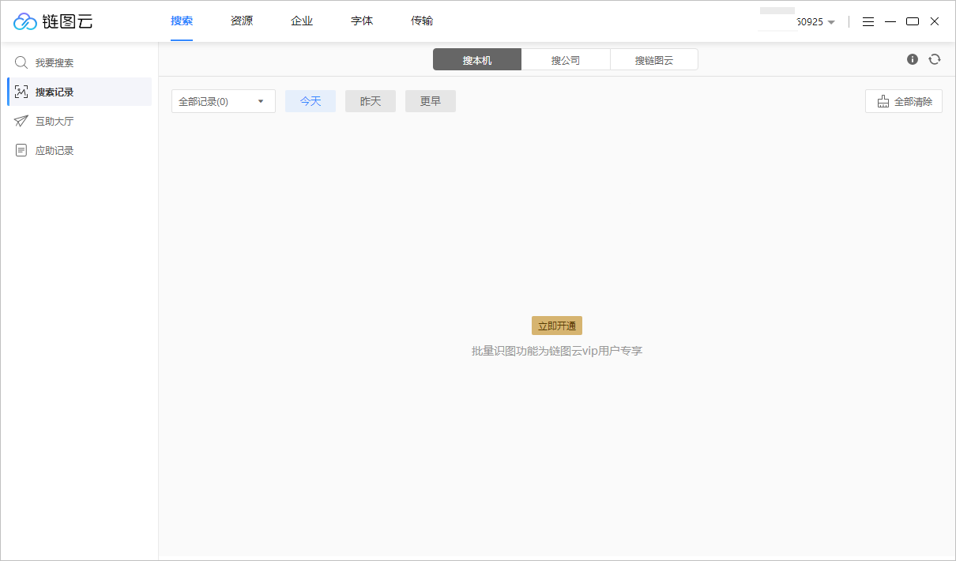
Task: Select the 我要搜索 magnifier icon
Action: tap(21, 62)
